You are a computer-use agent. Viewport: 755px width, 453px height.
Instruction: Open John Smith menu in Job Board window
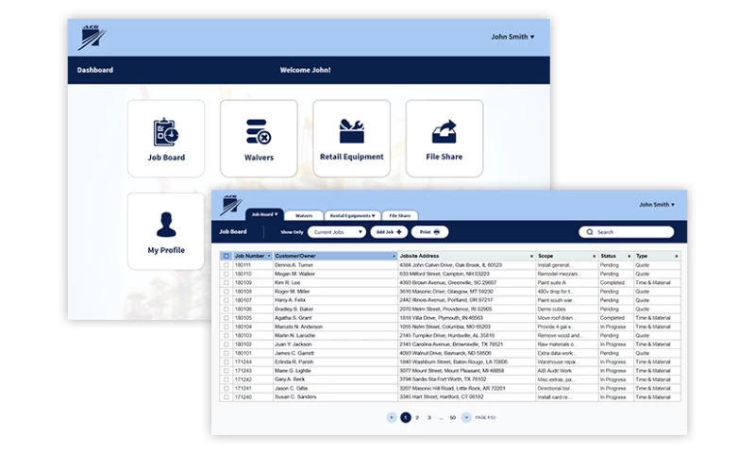[x=656, y=205]
